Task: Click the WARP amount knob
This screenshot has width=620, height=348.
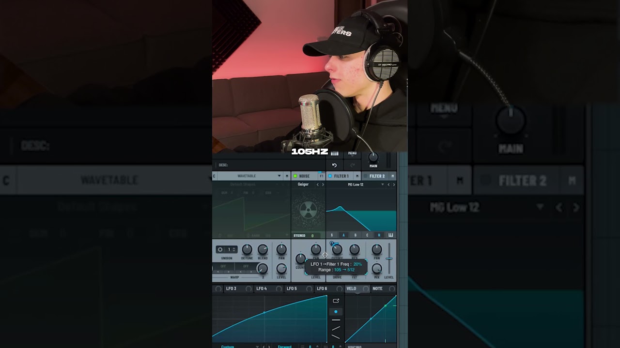Action: [x=262, y=268]
